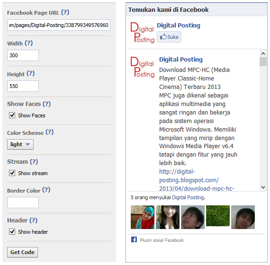Click the '5 orang menyukai' text
The width and height of the screenshot is (270, 265).
151,197
